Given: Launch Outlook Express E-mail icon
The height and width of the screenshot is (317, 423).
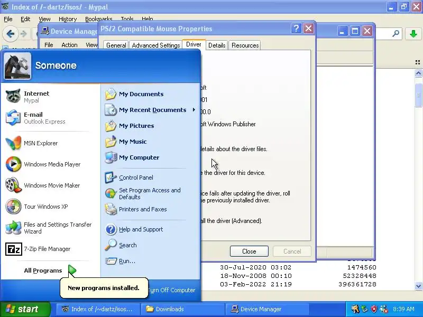Looking at the screenshot, I should (13, 117).
